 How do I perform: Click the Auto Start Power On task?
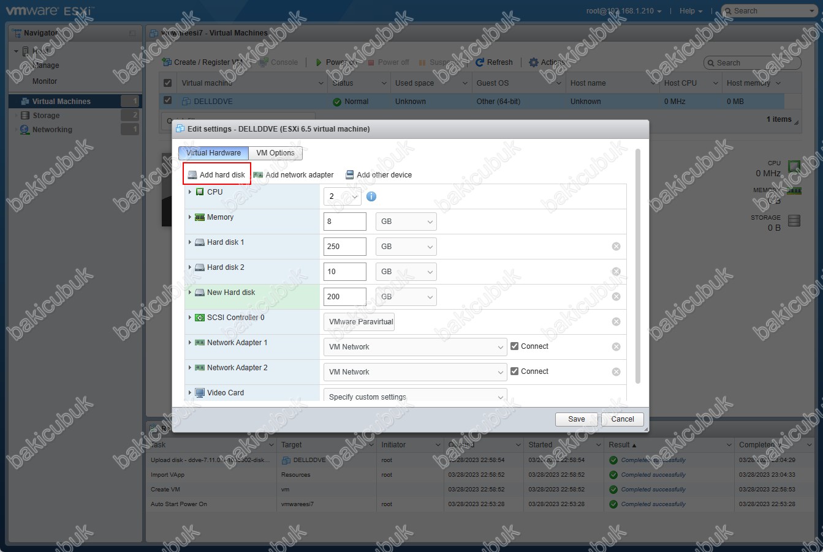(x=179, y=504)
